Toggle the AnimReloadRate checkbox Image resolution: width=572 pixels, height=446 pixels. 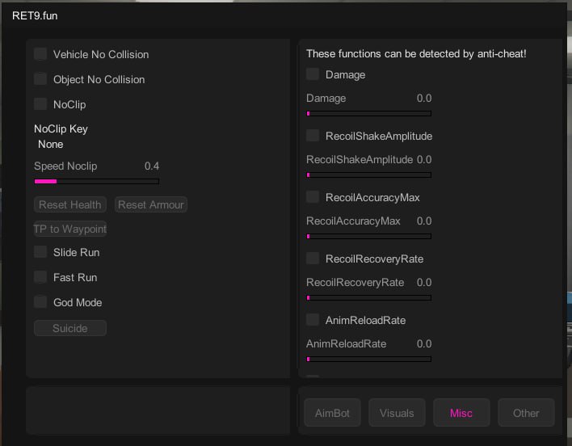313,320
